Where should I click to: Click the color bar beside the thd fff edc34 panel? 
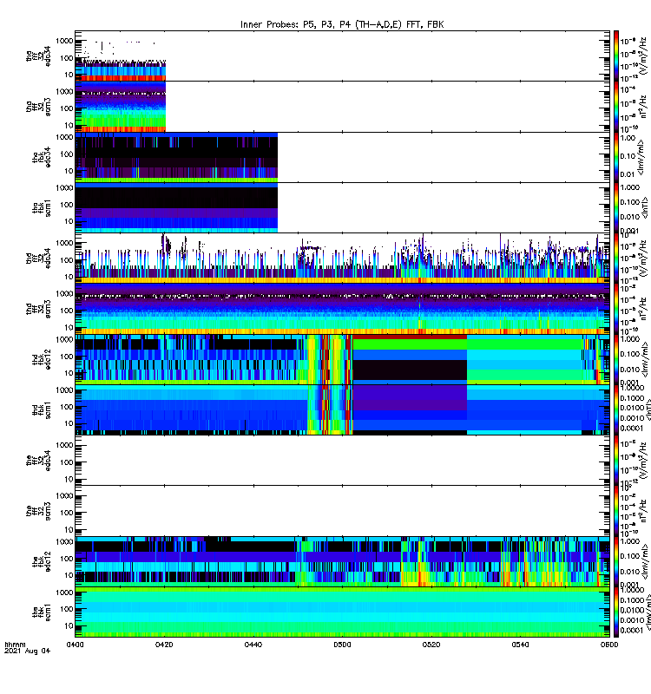click(616, 258)
